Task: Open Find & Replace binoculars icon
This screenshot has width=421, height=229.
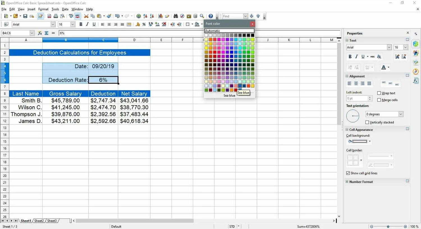Action: click(176, 16)
